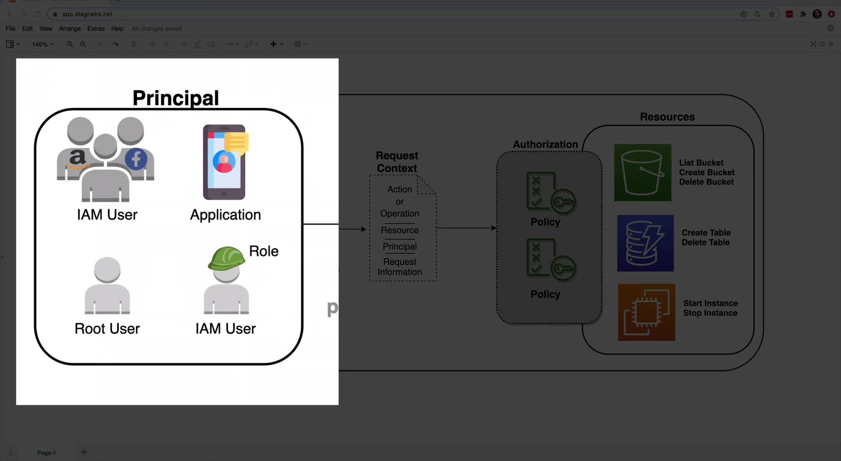This screenshot has height=461, width=841.
Task: Click the to back icon
Action: [x=166, y=44]
